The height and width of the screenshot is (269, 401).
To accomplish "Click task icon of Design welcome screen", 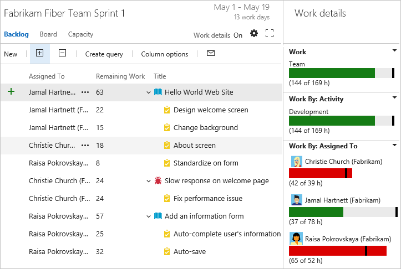I will 167,110.
